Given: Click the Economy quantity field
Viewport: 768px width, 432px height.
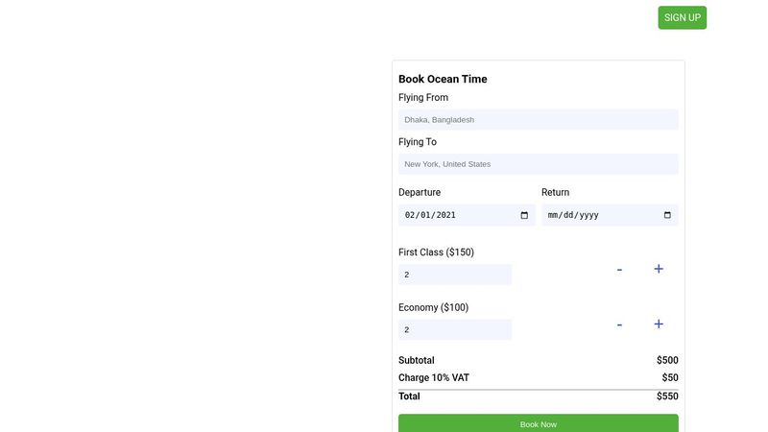Looking at the screenshot, I should tap(454, 329).
